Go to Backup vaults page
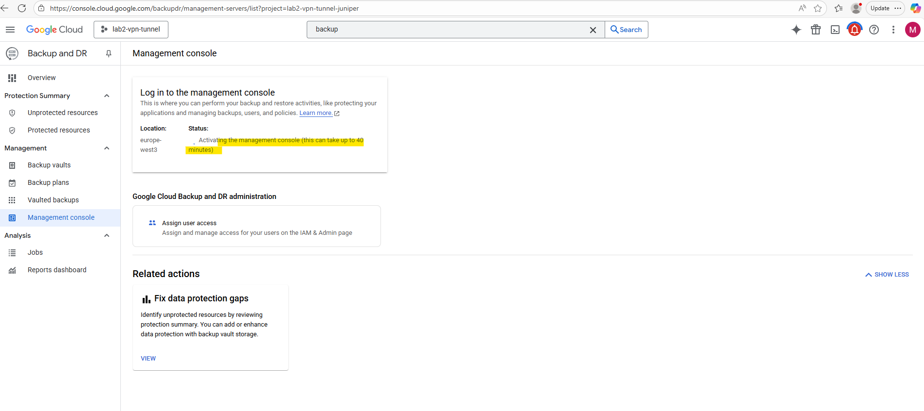This screenshot has height=411, width=924. point(49,165)
